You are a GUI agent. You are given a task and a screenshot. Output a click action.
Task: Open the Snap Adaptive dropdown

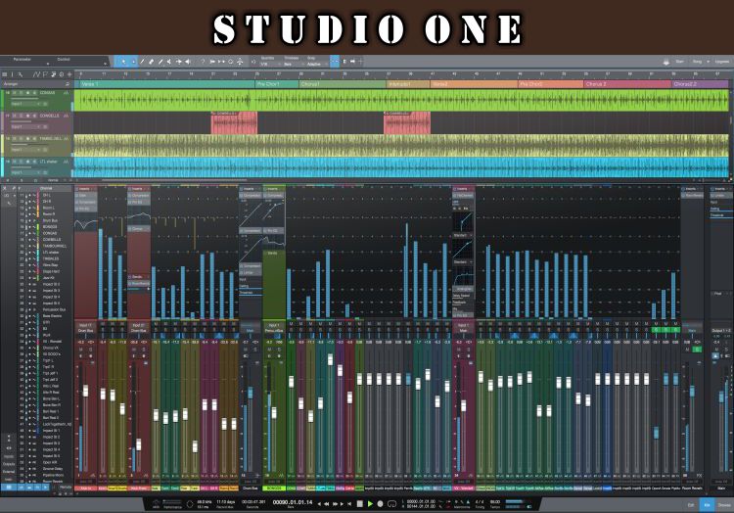315,64
